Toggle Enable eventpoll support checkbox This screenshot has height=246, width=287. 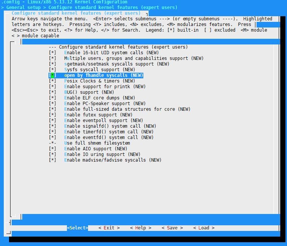tap(52, 121)
